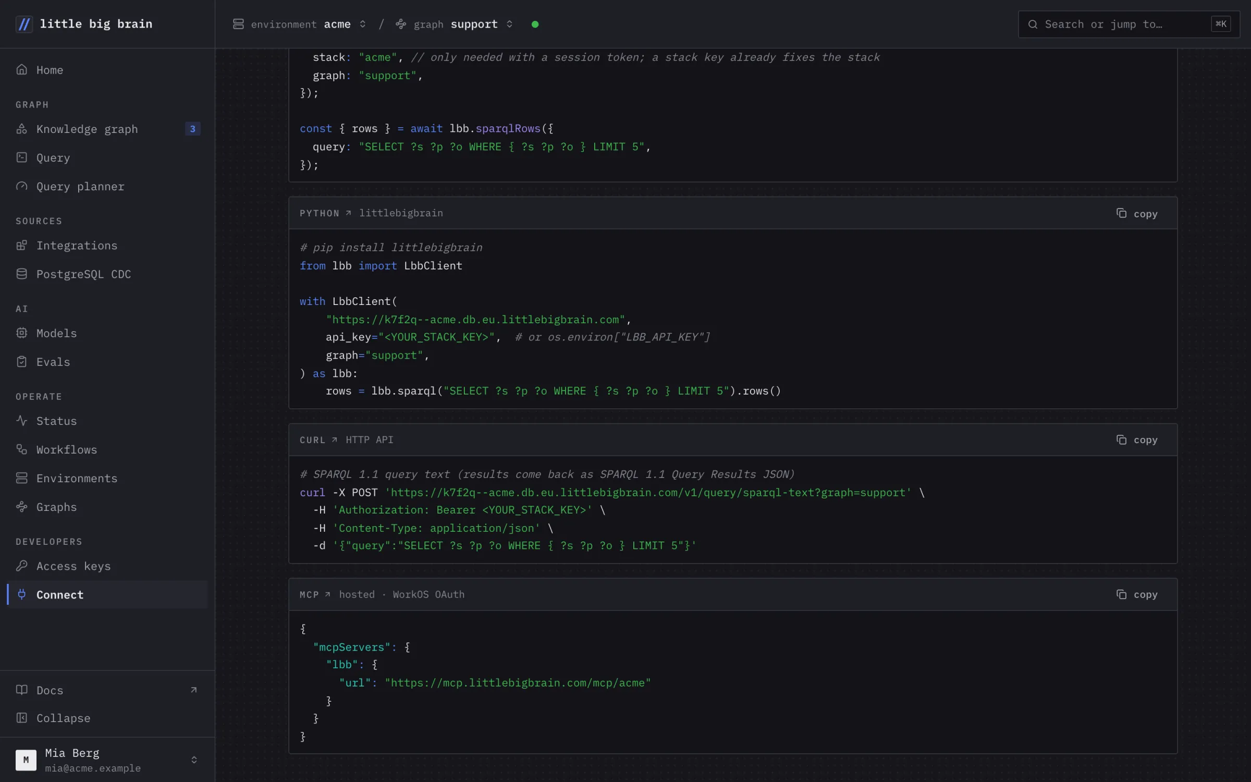Click the mcp.littlebigbrain.com URL text
1251x782 pixels.
tap(518, 682)
